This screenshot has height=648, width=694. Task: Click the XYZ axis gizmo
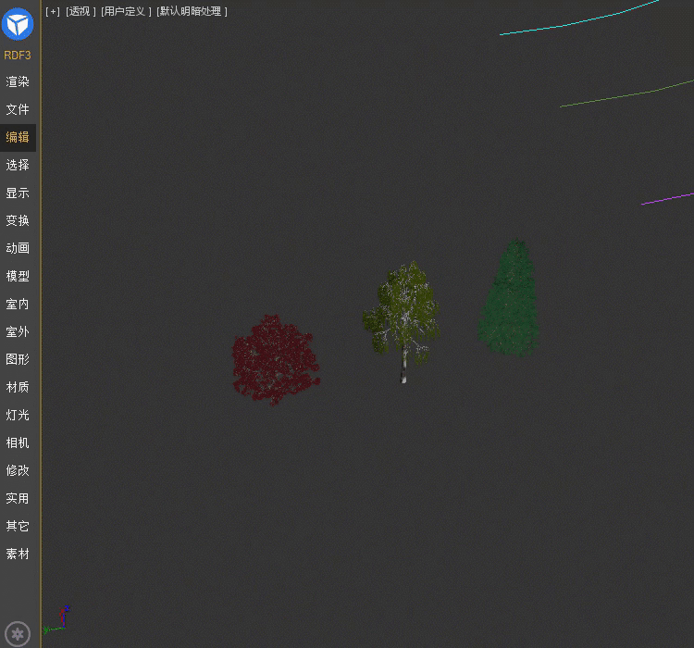tap(56, 619)
